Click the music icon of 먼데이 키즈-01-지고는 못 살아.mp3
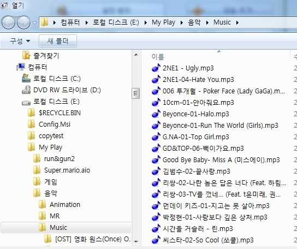Screen dimensions: 297x249 (x=156, y=206)
